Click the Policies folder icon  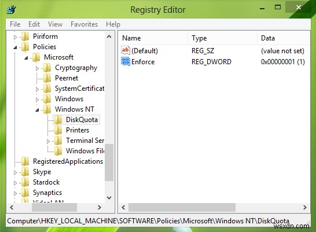[25, 47]
